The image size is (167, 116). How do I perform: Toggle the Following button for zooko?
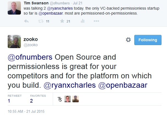click(x=148, y=40)
